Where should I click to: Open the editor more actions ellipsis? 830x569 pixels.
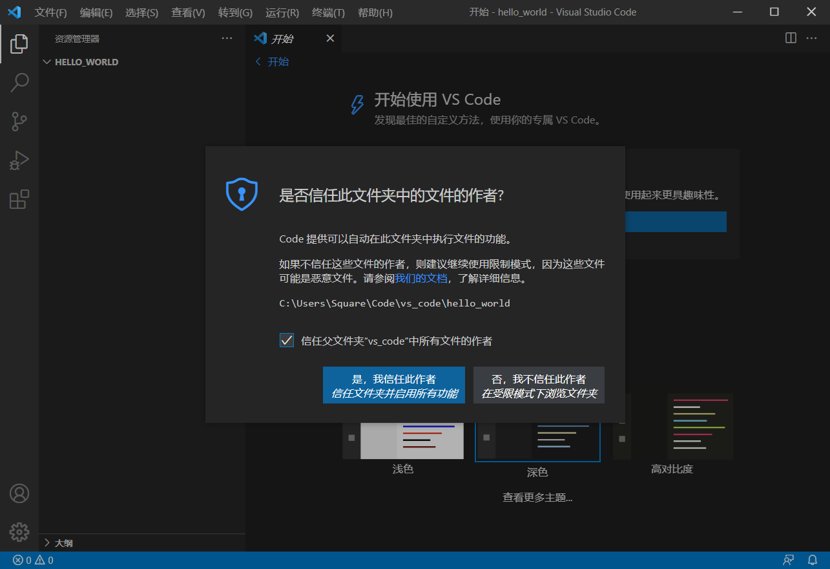[x=812, y=38]
